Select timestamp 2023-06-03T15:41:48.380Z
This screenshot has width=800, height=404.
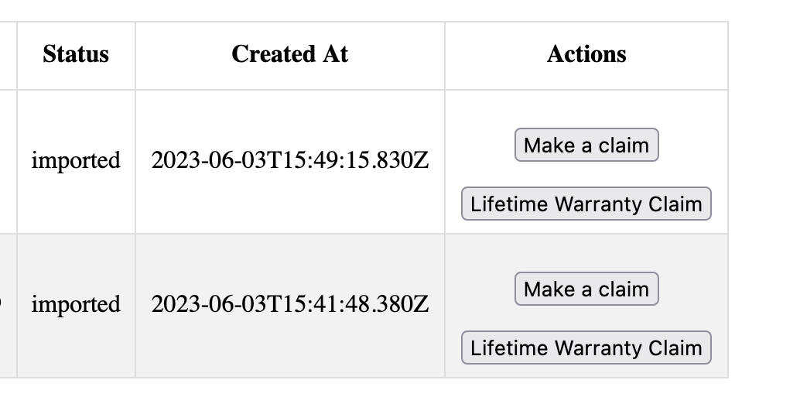tap(290, 305)
